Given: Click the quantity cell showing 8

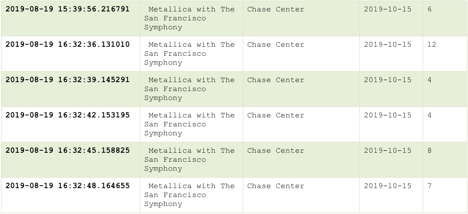Looking at the screenshot, I should click(x=430, y=151).
